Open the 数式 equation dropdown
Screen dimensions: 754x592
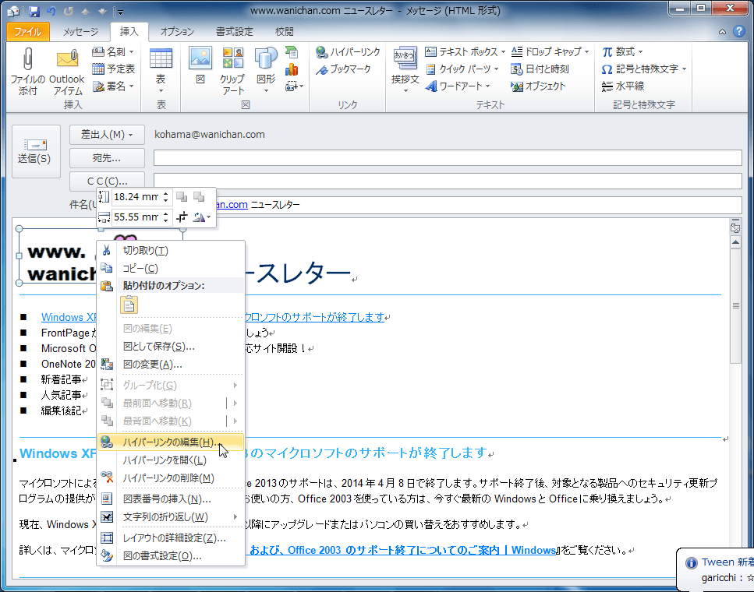622,51
